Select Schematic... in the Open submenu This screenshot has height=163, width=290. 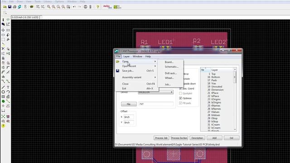(x=171, y=67)
